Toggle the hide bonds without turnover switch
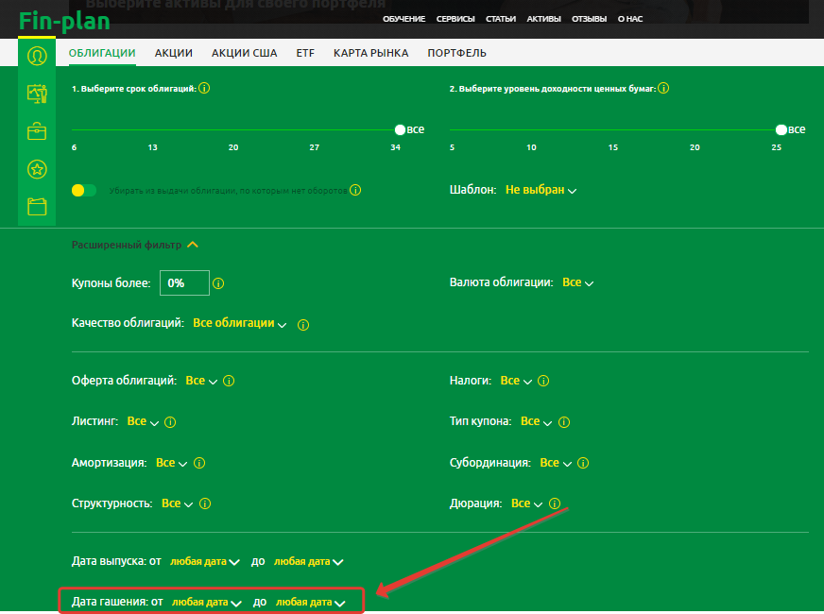 84,190
